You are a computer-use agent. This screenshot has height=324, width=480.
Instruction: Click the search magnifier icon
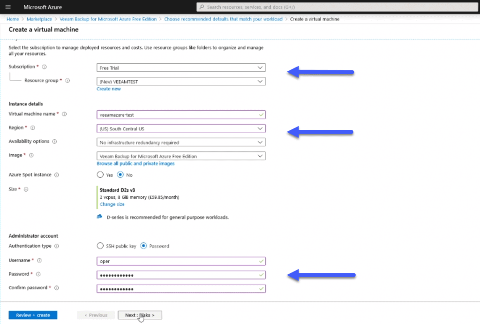click(202, 7)
